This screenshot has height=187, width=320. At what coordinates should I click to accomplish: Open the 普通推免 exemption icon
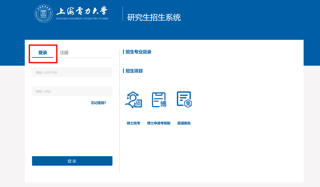point(184,100)
